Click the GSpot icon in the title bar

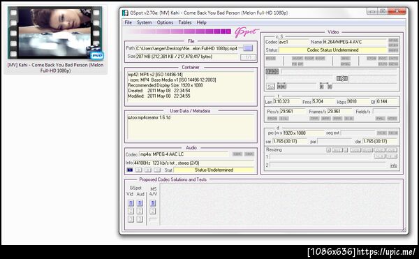[x=125, y=13]
